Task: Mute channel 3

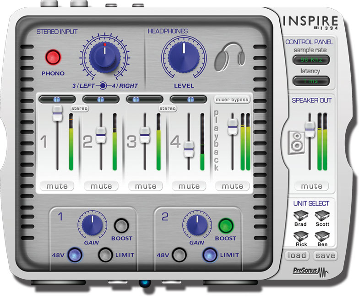Action: [x=146, y=186]
